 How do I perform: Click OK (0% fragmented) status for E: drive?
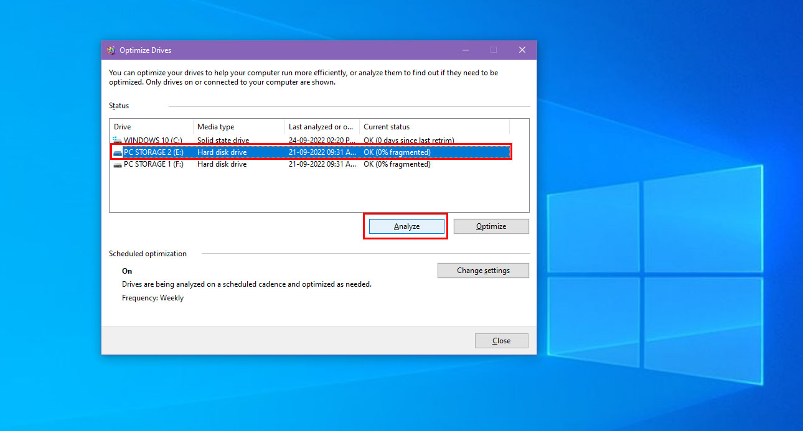tap(397, 152)
